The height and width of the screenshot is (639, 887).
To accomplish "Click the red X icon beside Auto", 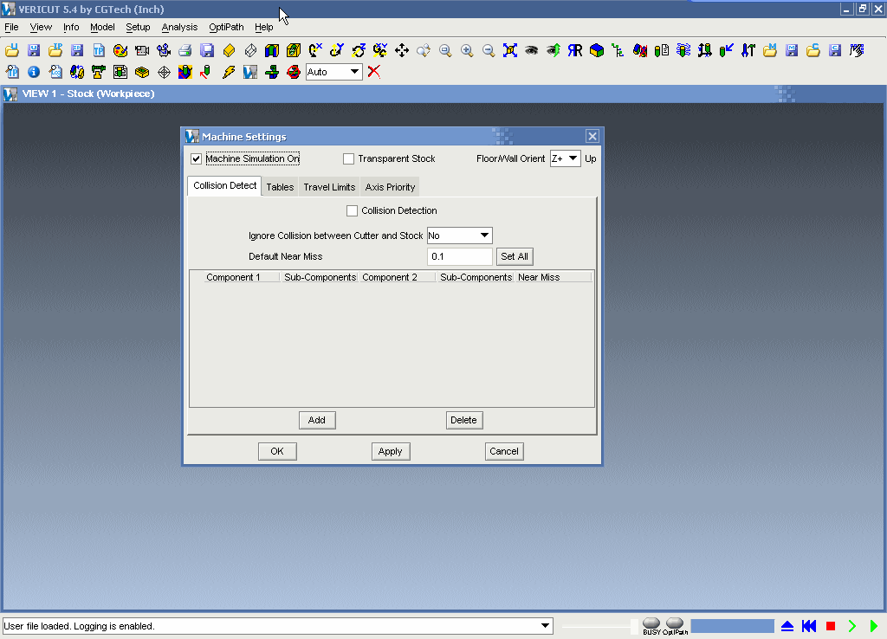I will click(x=374, y=72).
